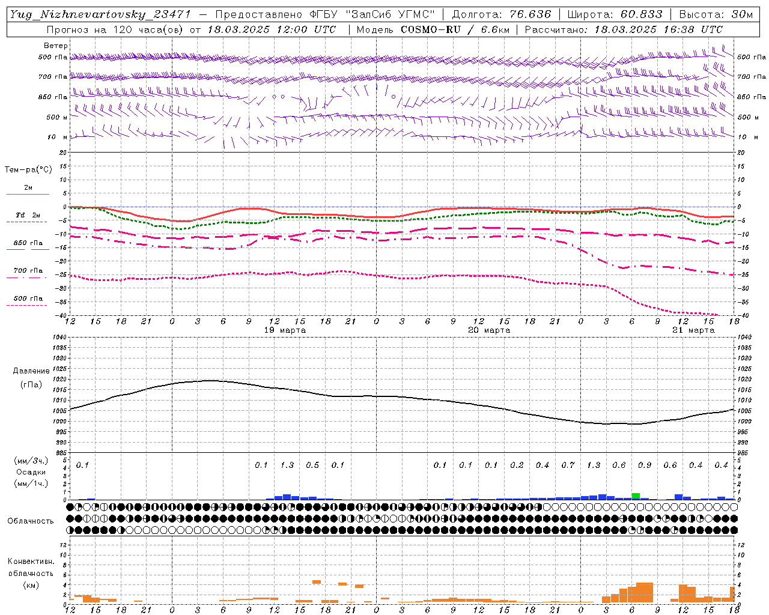Click the Давление pressure panel label
The width and height of the screenshot is (769, 615).
point(31,371)
